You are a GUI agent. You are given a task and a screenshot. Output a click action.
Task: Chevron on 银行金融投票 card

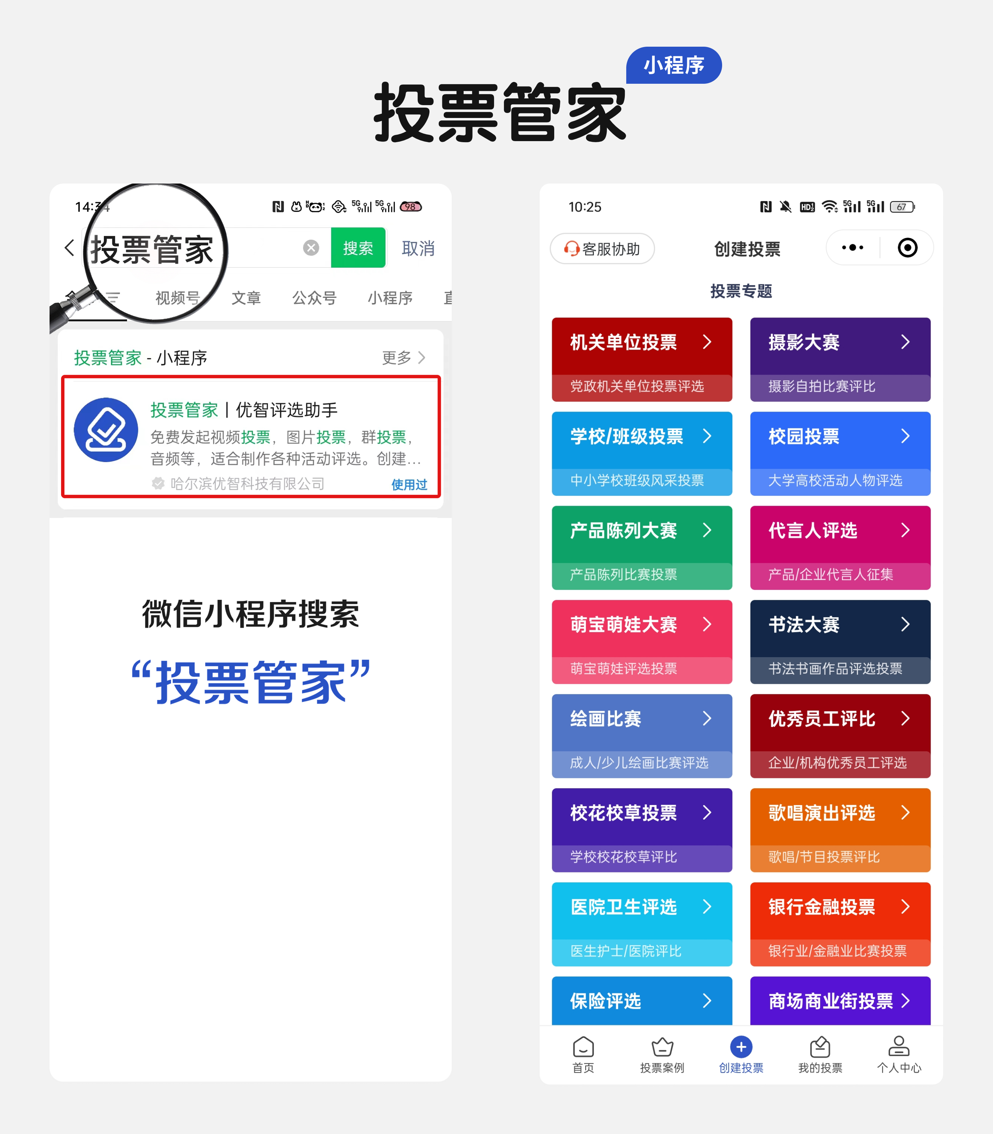click(905, 907)
